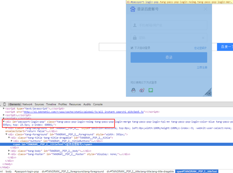Click the Baidu paw logo in the login dialog
This screenshot has height=173, width=233.
pos(133,9)
